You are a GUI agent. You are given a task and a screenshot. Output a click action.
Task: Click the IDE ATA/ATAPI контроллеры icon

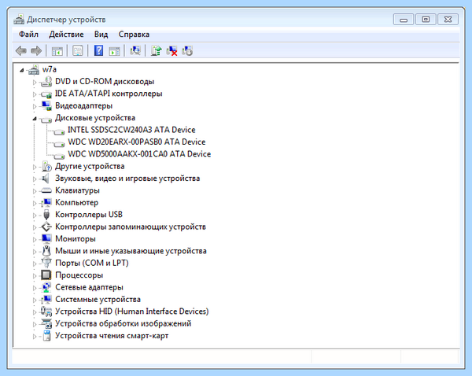click(x=46, y=94)
